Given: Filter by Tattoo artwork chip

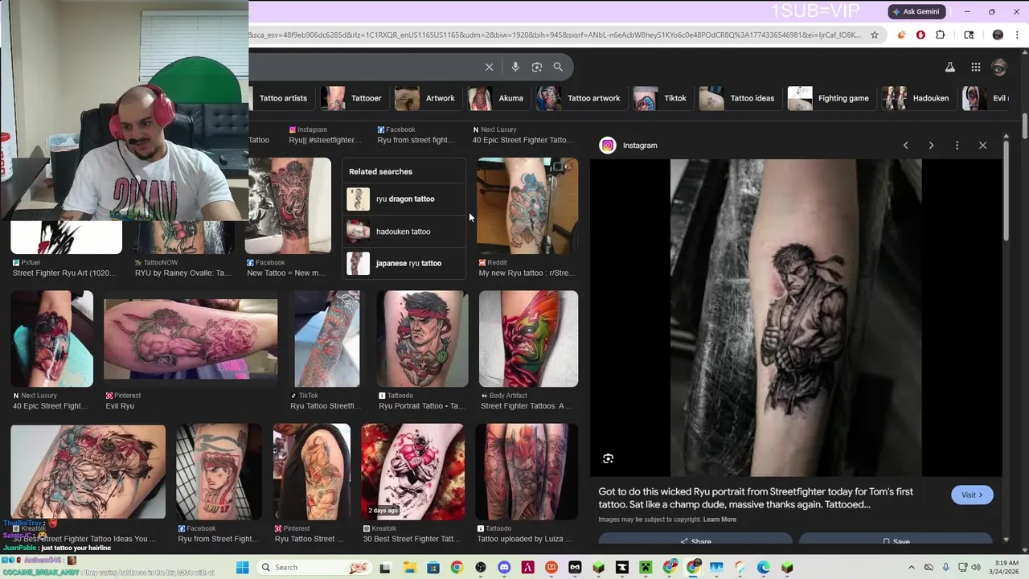Looking at the screenshot, I should click(x=580, y=98).
